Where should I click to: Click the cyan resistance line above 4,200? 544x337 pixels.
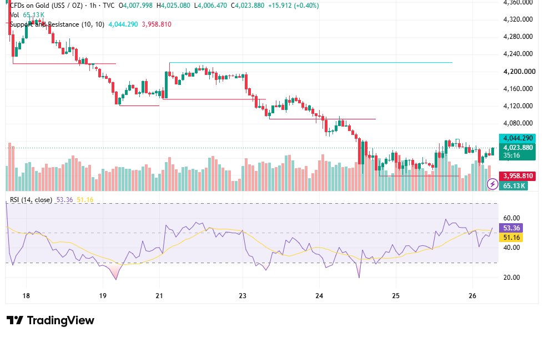coord(310,63)
